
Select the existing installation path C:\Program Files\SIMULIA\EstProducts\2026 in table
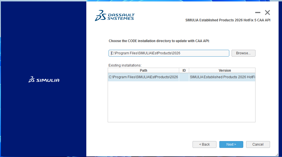point(143,77)
